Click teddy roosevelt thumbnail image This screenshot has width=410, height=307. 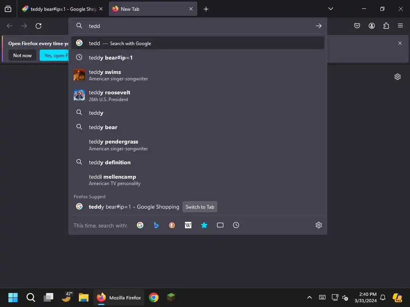tap(79, 95)
